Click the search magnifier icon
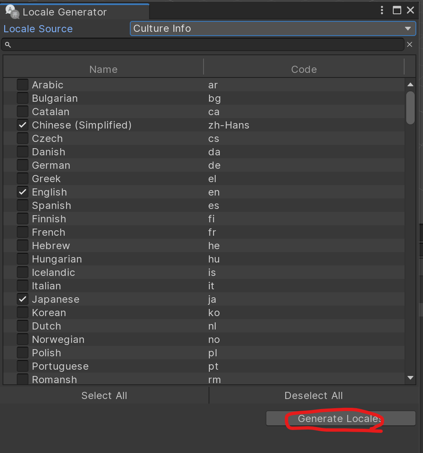 coord(8,45)
